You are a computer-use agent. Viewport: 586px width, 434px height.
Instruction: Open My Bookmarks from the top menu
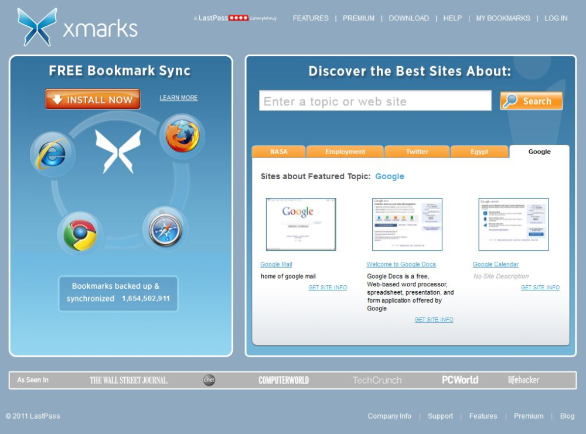503,18
